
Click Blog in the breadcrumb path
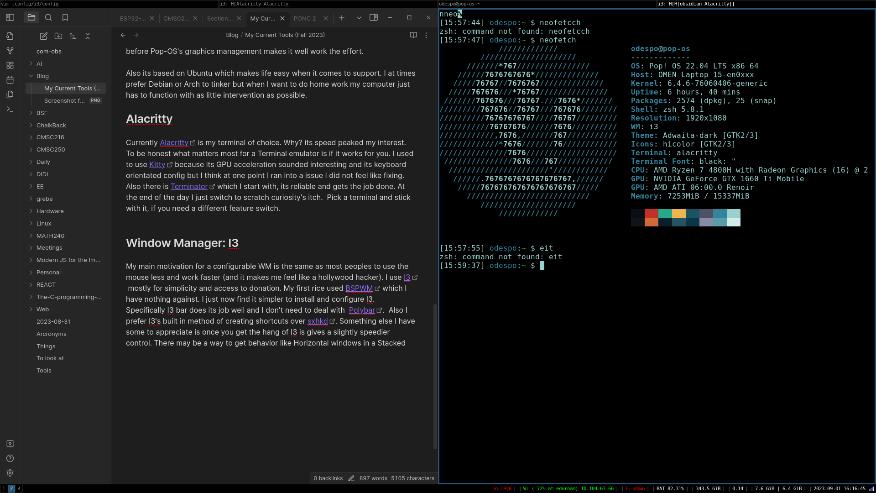[232, 35]
